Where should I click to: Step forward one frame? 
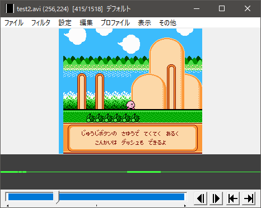coord(216,198)
